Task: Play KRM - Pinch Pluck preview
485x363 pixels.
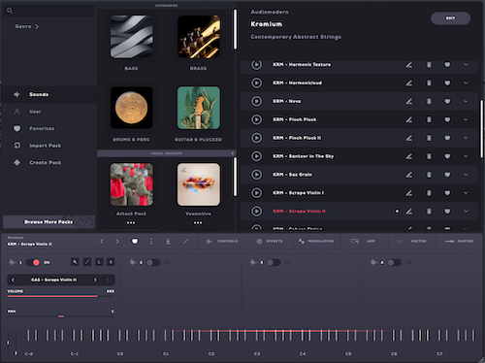Action: 256,119
